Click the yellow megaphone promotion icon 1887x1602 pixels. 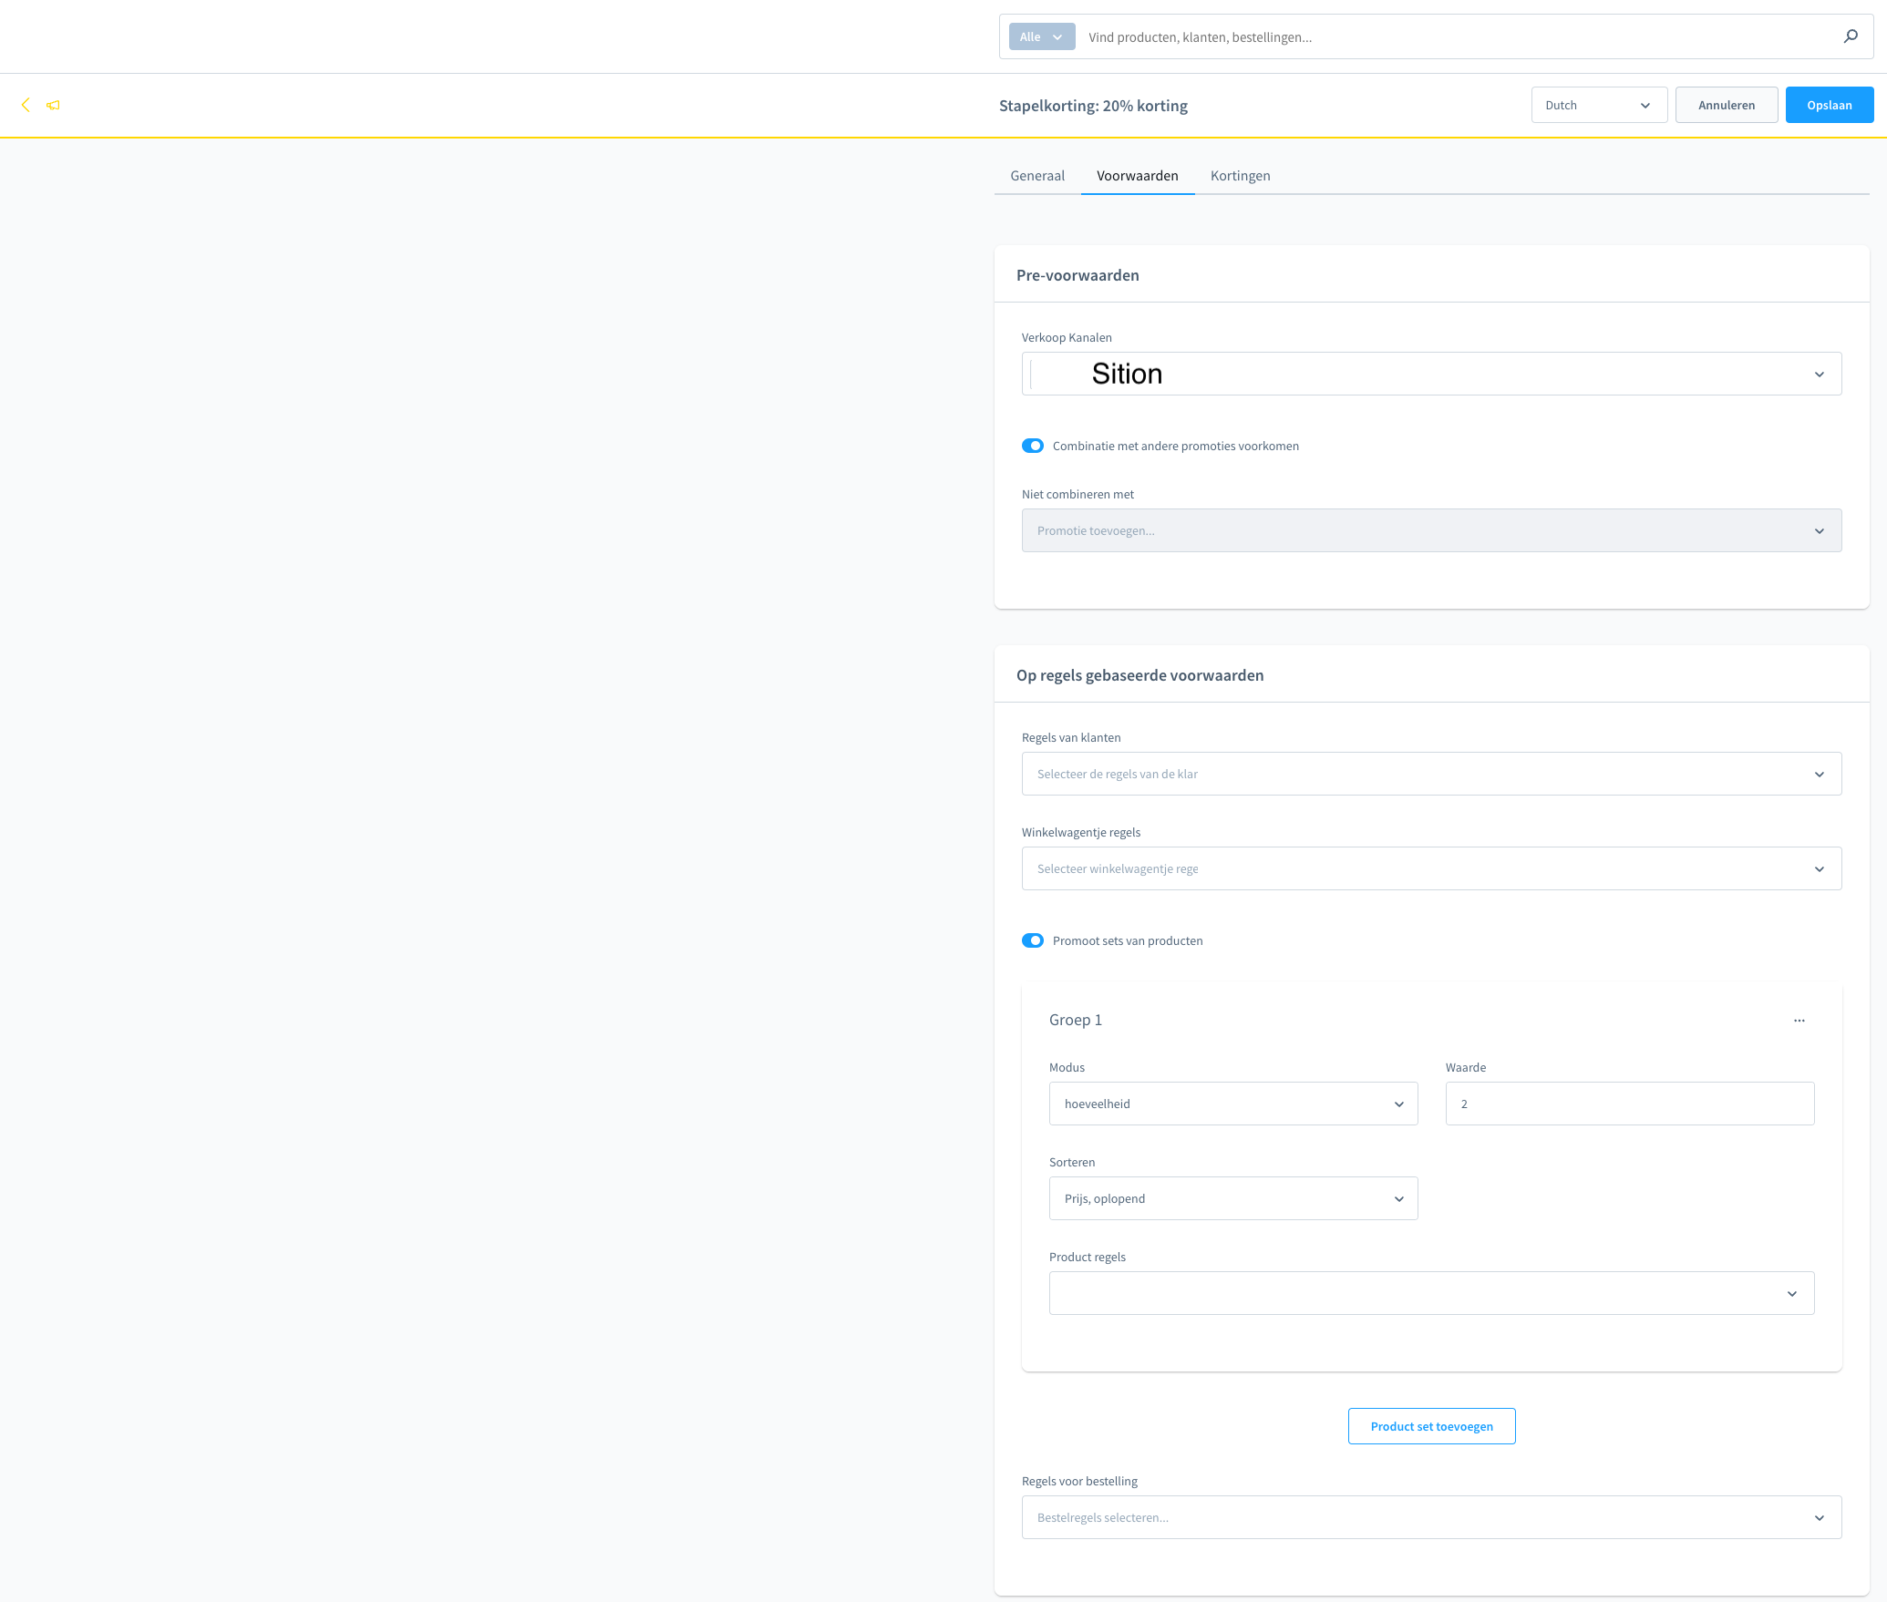[54, 105]
